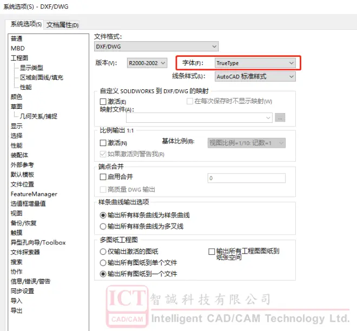Open the 映射文件 path dropdown
357x331 pixels.
click(x=199, y=118)
